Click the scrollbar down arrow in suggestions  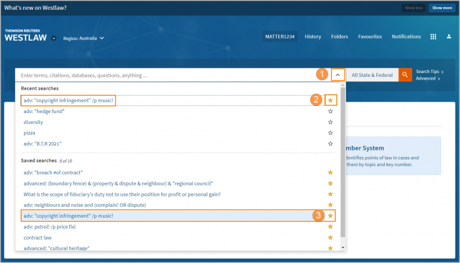[x=343, y=247]
